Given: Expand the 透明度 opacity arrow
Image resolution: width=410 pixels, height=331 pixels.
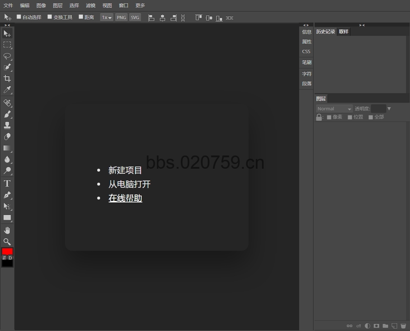Looking at the screenshot, I should [x=389, y=109].
